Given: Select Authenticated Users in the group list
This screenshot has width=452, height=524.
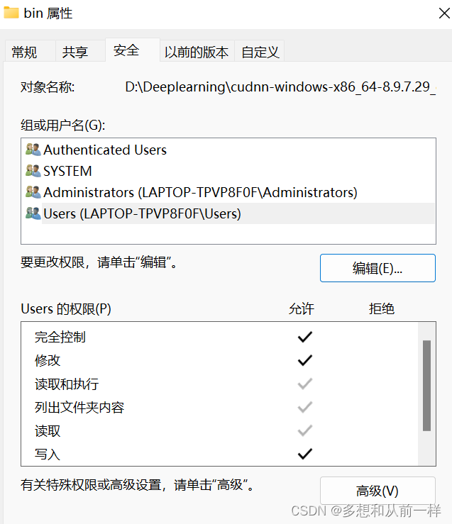Looking at the screenshot, I should [105, 150].
